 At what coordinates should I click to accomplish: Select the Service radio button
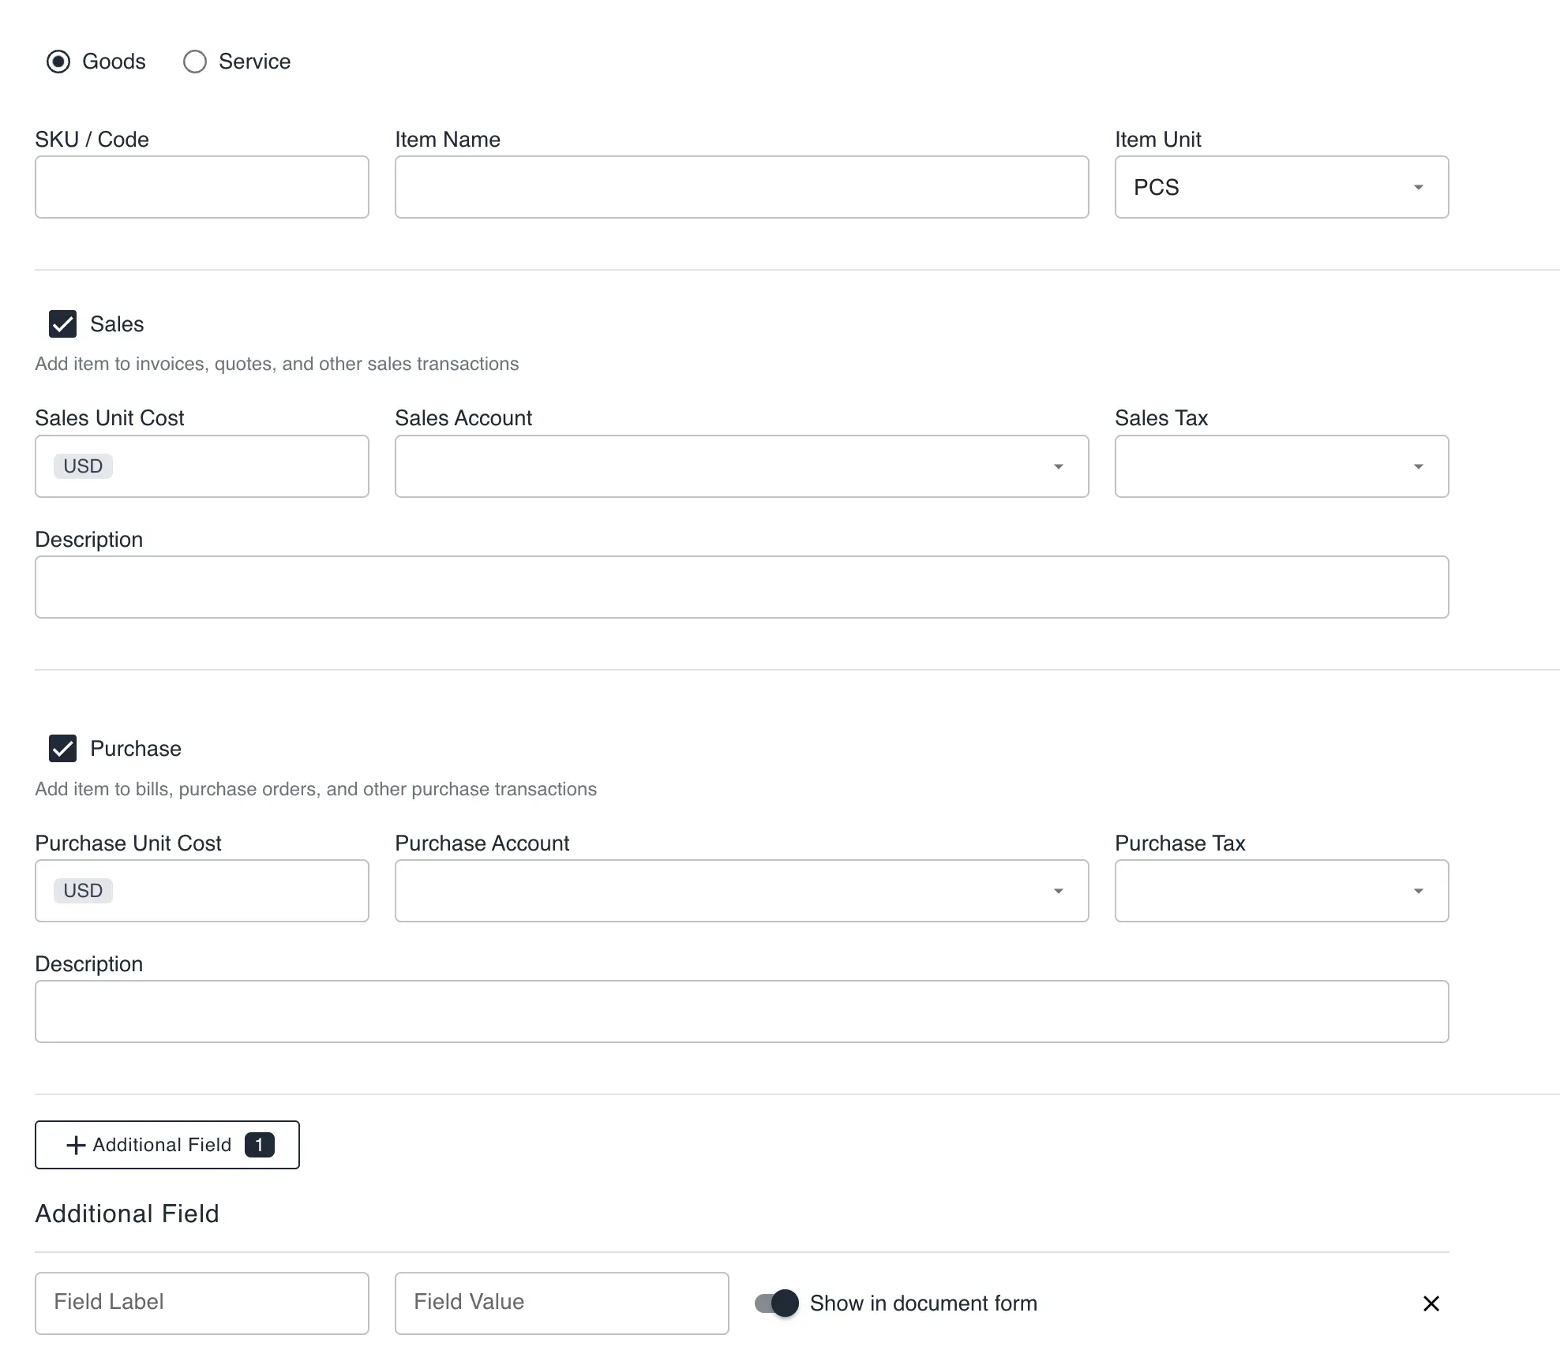(x=194, y=62)
